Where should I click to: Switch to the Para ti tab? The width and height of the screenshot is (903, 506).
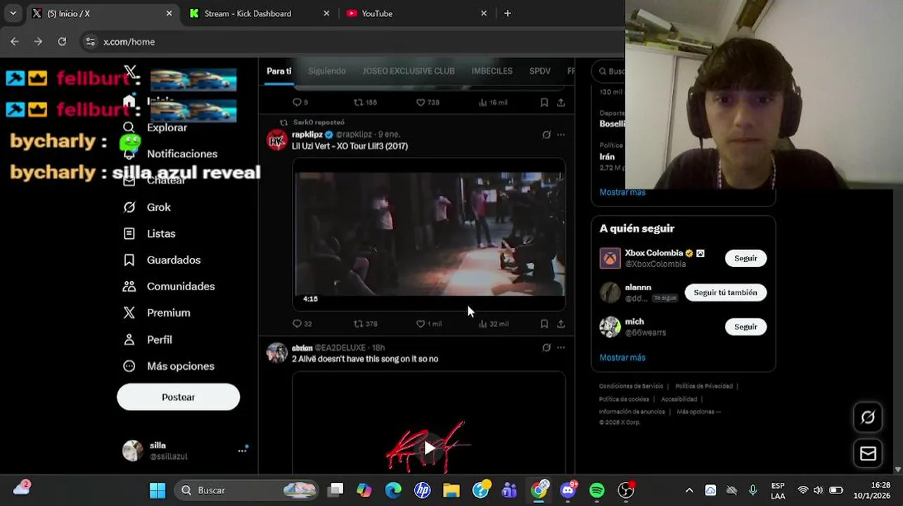[x=278, y=71]
